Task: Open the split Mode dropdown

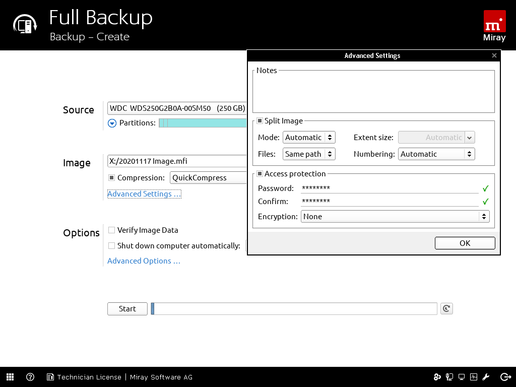Action: 309,138
